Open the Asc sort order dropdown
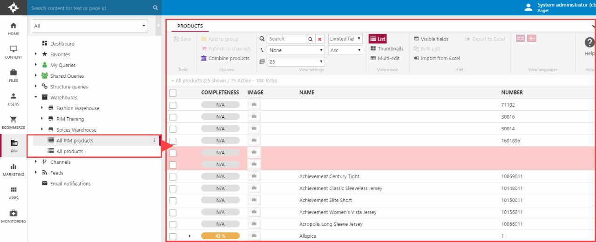The width and height of the screenshot is (596, 242). (x=345, y=50)
